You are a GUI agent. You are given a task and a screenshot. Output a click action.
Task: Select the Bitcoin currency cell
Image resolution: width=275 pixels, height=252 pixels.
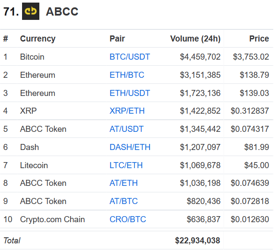pos(32,57)
